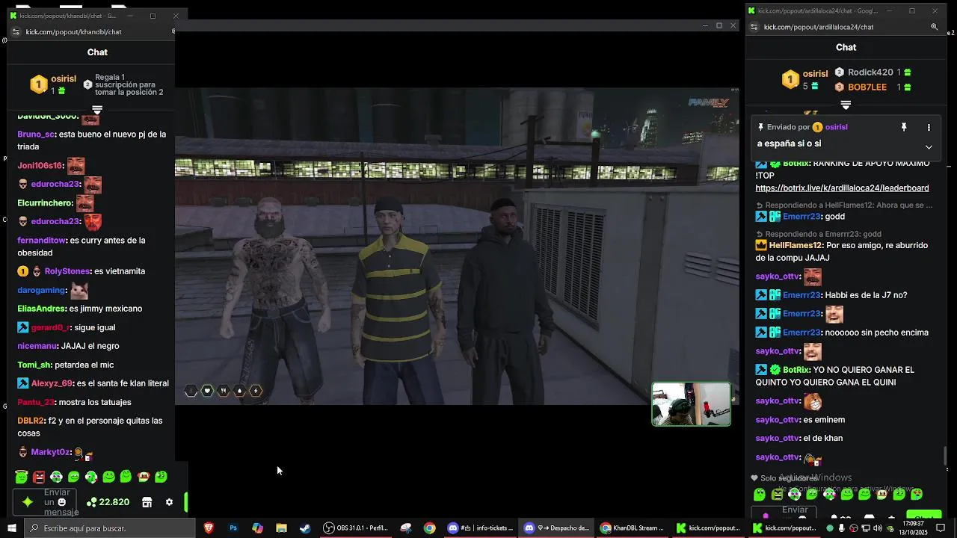
Task: Click username sayko_ottv saying es eminem
Action: tap(778, 420)
